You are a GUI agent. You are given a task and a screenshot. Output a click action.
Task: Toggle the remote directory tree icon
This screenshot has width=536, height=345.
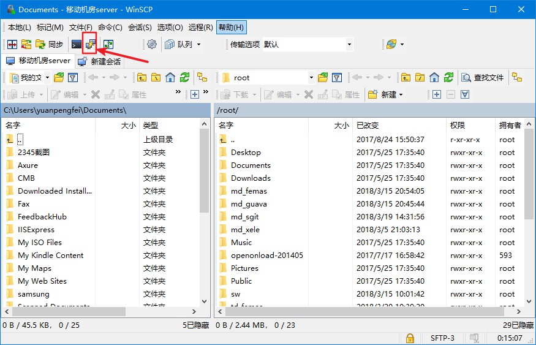point(517,78)
